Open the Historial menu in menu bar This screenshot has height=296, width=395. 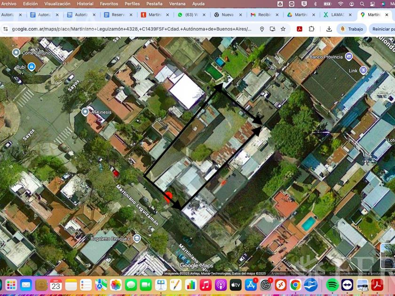pos(85,4)
